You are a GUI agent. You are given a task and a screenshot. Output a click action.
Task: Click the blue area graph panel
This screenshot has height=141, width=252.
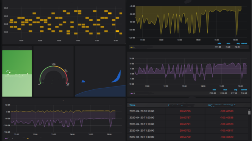100,71
